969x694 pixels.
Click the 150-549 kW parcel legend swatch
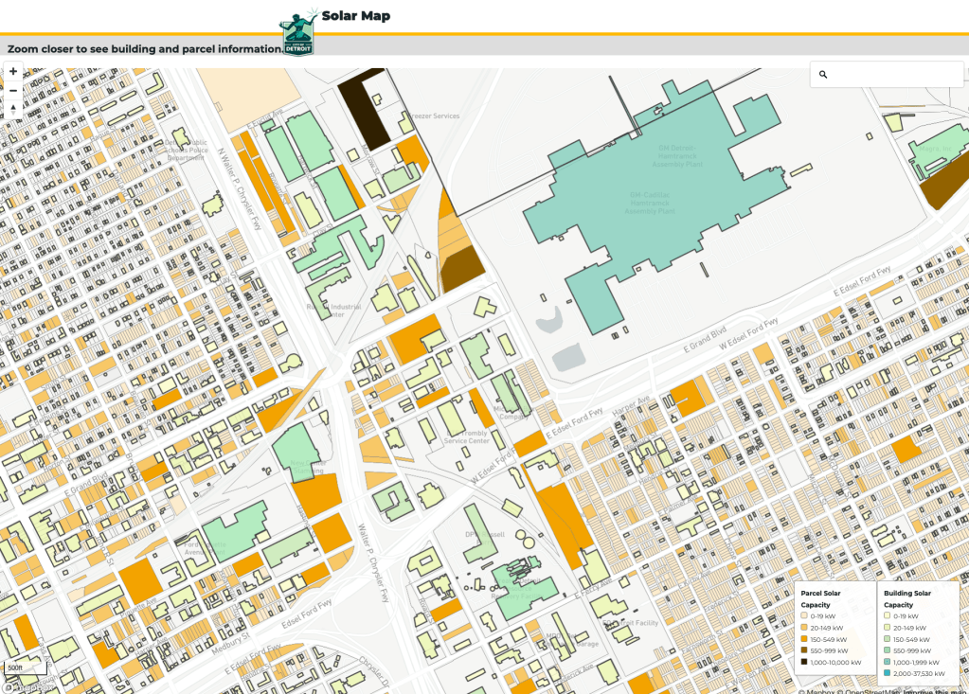click(805, 639)
